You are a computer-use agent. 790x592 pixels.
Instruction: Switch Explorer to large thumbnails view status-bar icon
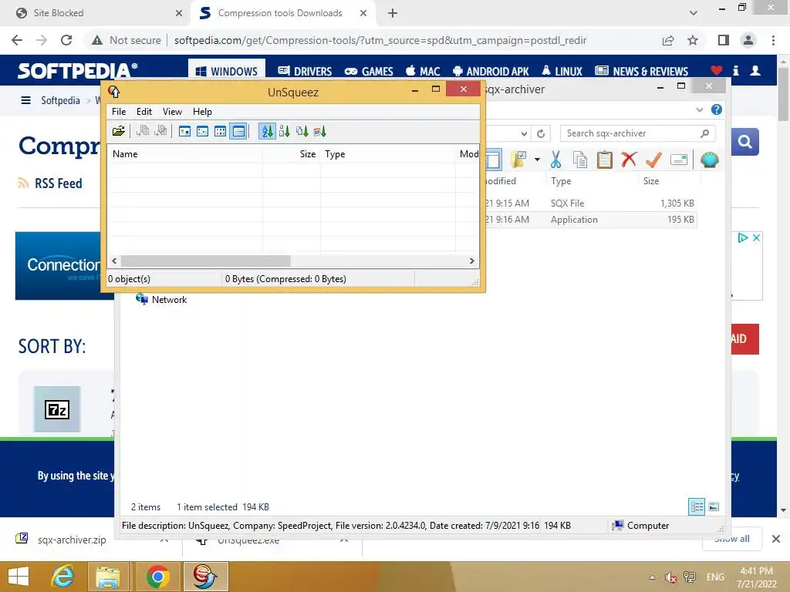click(x=714, y=506)
